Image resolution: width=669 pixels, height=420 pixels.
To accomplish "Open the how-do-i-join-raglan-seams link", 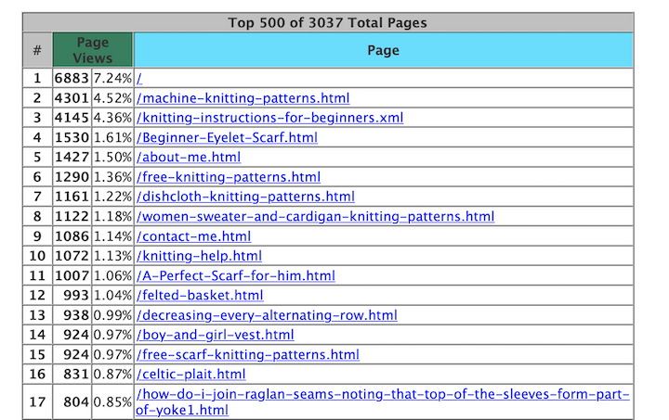I will [x=382, y=395].
